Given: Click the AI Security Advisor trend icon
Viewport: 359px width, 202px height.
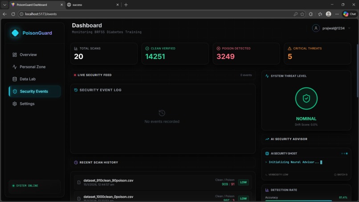Looking at the screenshot, I should tap(267, 139).
